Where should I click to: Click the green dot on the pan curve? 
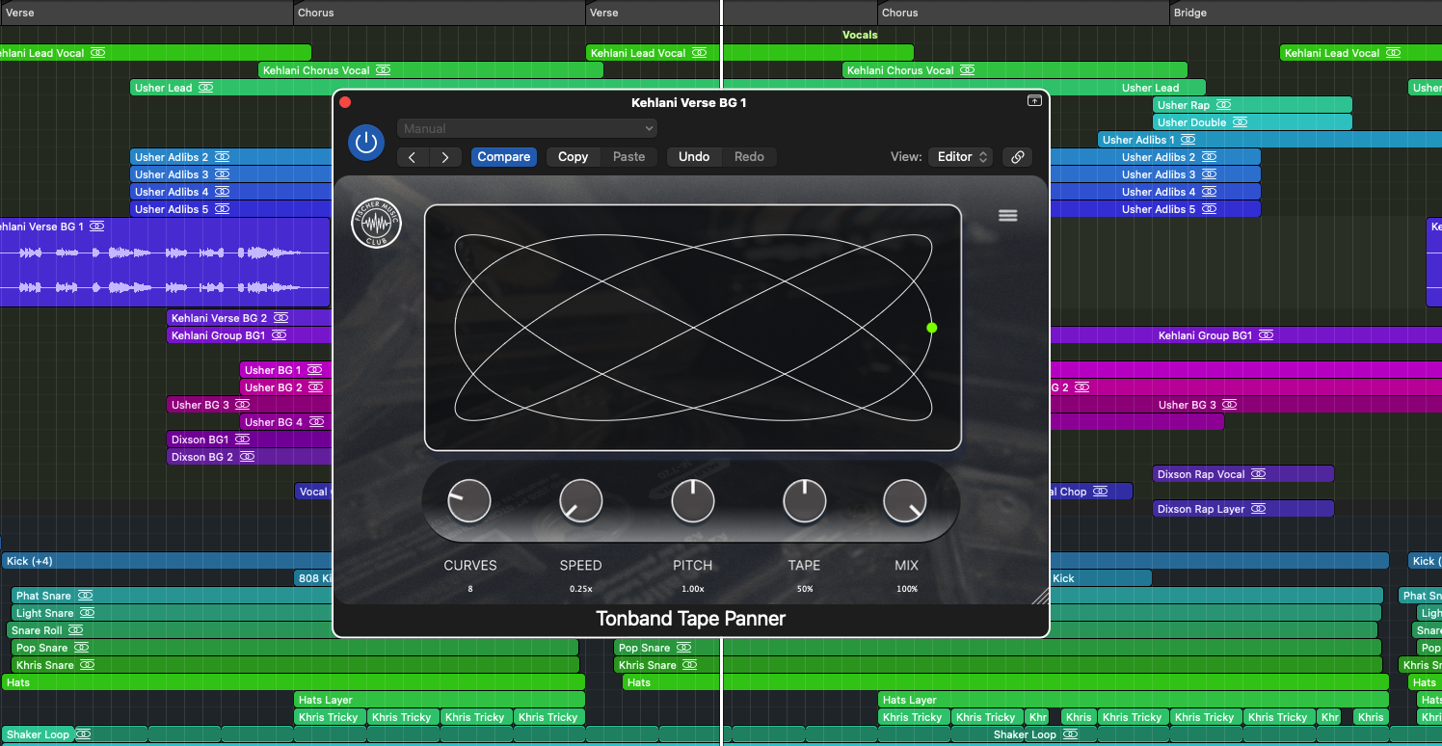click(932, 328)
